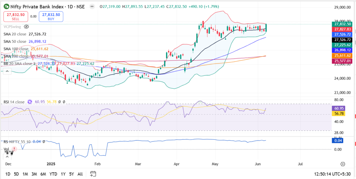Click the high value H27,893.55
Image resolution: width=356 pixels, height=179 pixels.
coord(132,7)
